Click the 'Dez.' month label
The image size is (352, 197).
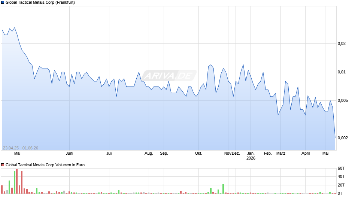236,154
